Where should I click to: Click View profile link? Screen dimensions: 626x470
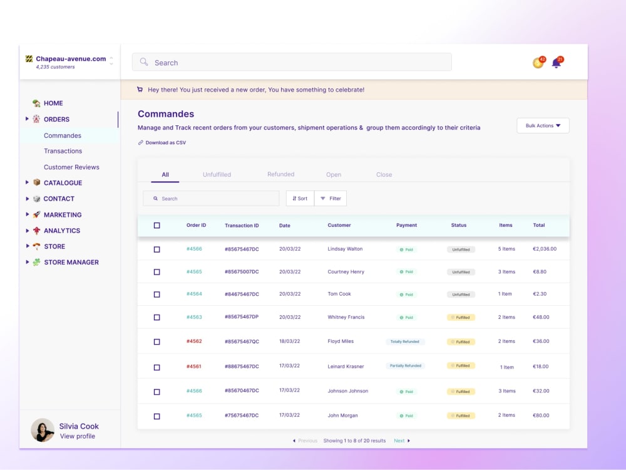pyautogui.click(x=78, y=436)
